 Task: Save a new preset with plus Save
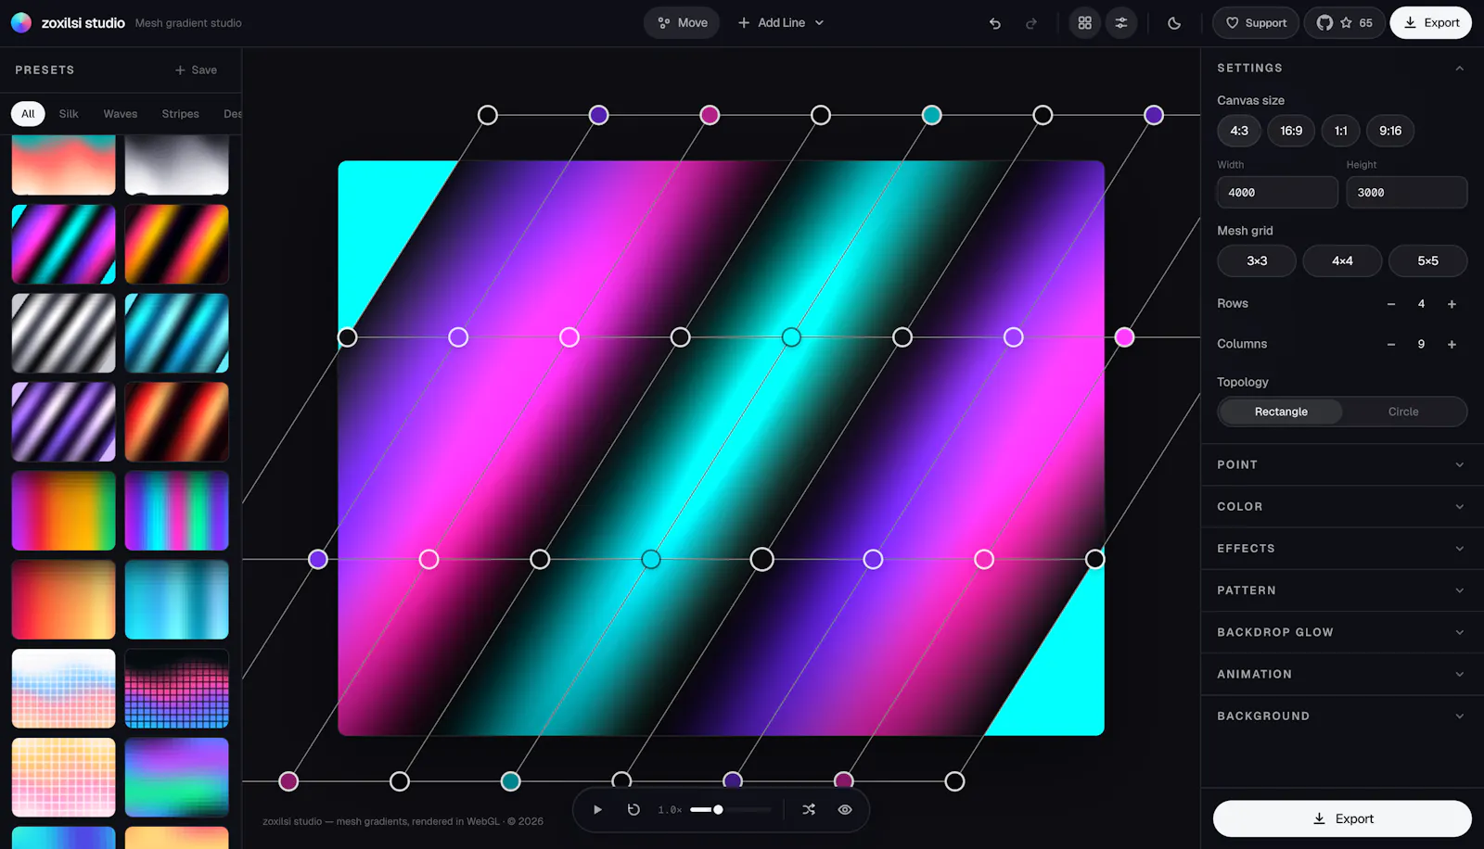(196, 70)
